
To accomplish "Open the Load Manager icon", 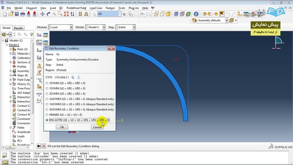I will coord(46,35).
